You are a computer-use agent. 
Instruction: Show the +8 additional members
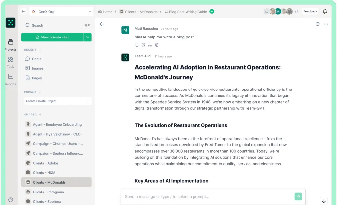point(297,12)
